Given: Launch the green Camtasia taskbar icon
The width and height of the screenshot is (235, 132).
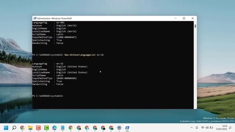Looking at the screenshot, I should (x=47, y=128).
